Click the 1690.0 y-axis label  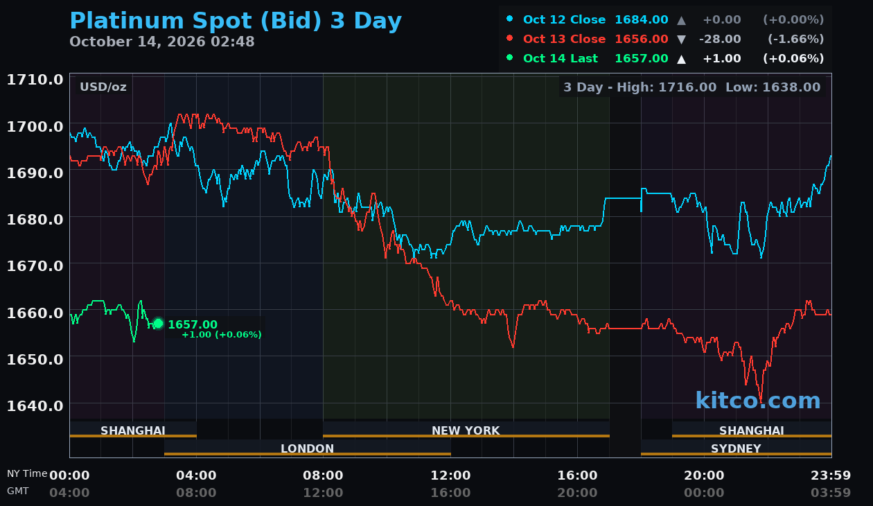point(35,172)
